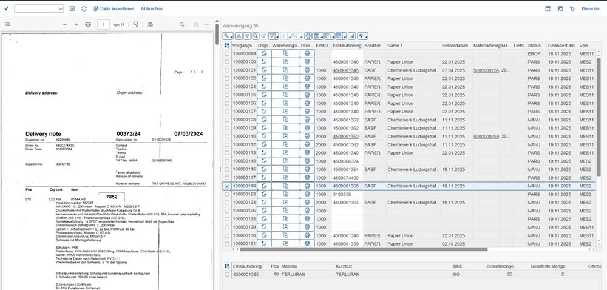This screenshot has height=290, width=607.
Task: Check the checkbox for row 100000099
Action: tap(227, 54)
